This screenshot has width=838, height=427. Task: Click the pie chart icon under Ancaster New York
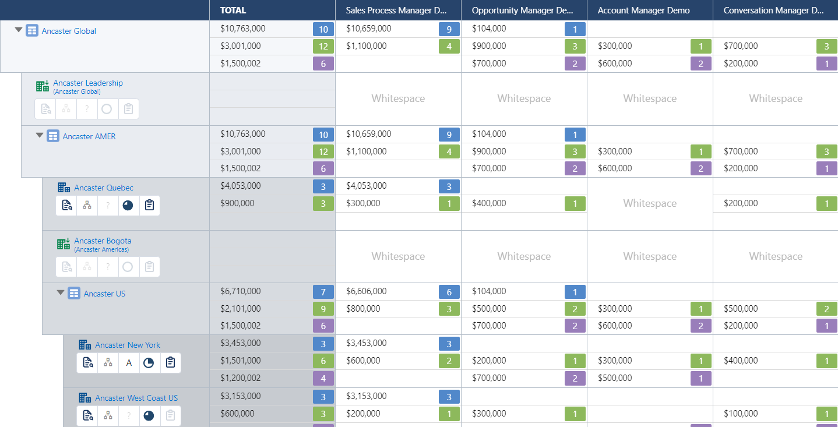[x=149, y=363]
